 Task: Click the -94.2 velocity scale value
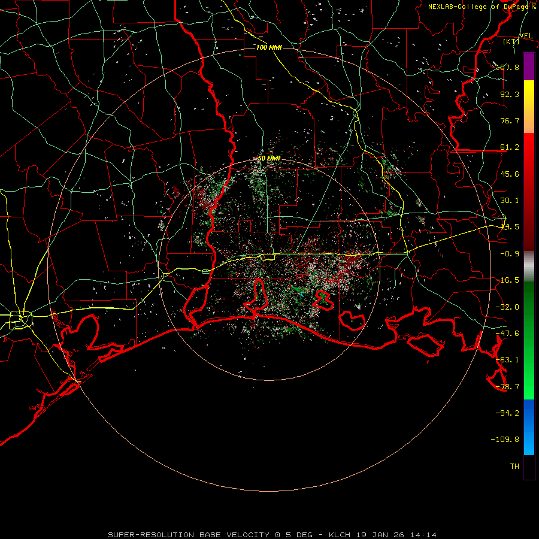[507, 413]
